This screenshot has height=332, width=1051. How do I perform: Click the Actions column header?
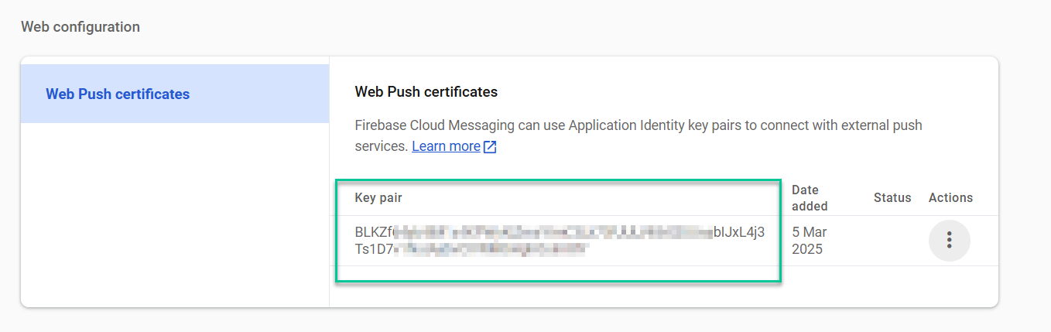pos(950,197)
